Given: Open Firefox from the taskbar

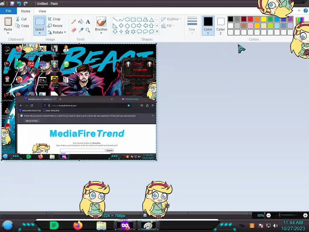Looking at the screenshot, I should [x=78, y=225].
